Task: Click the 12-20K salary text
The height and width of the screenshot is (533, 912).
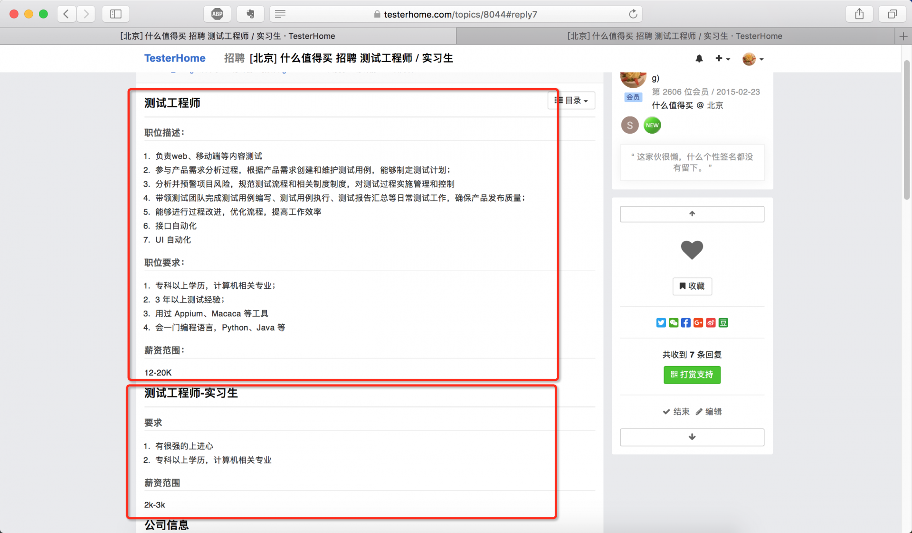Action: [158, 373]
